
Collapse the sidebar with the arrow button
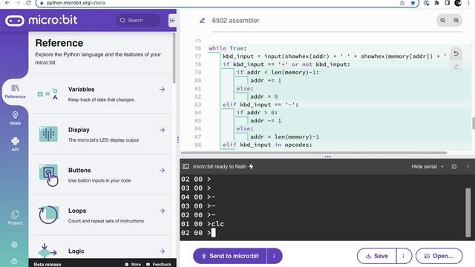pyautogui.click(x=172, y=20)
